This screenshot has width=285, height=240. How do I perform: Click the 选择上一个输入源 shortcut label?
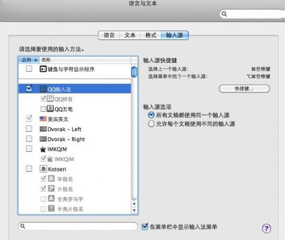[168, 69]
